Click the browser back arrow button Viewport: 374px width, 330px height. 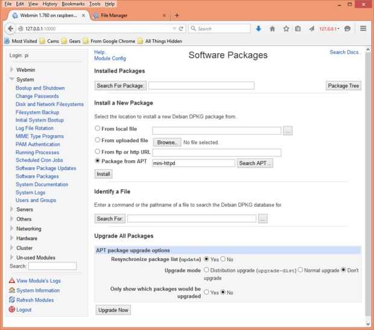11,28
